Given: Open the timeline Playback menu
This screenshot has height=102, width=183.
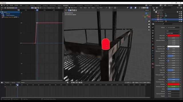Looking at the screenshot, I should click(x=8, y=82).
